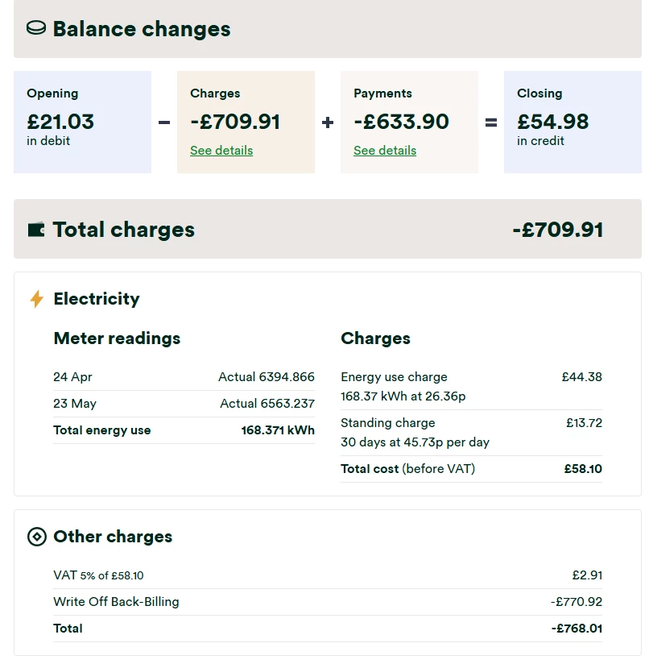Click the Standing charge £13.72 amount
649x664 pixels.
tap(584, 423)
